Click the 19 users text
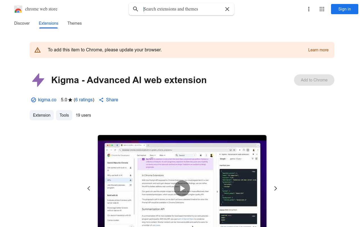 [x=83, y=115]
